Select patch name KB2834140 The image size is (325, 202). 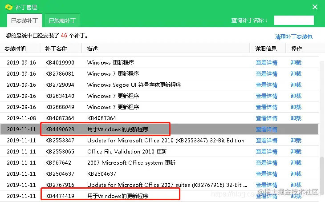60,96
